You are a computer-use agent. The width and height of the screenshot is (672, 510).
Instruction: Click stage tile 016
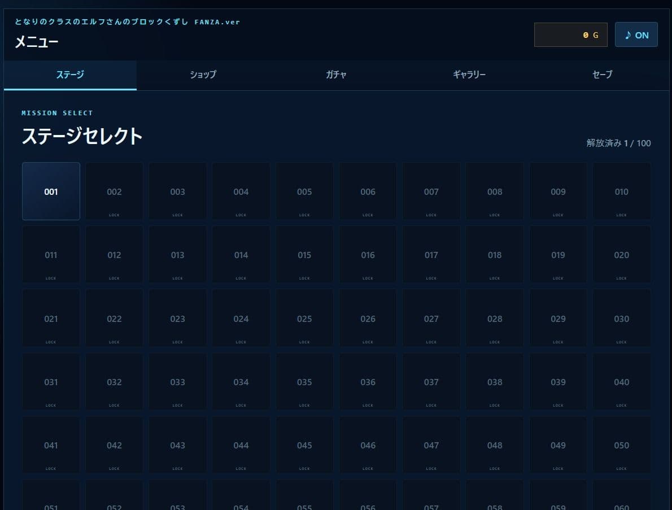368,255
